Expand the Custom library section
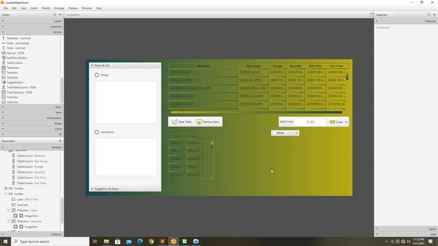Screen dimensions: 438x246 (x=31, y=21)
